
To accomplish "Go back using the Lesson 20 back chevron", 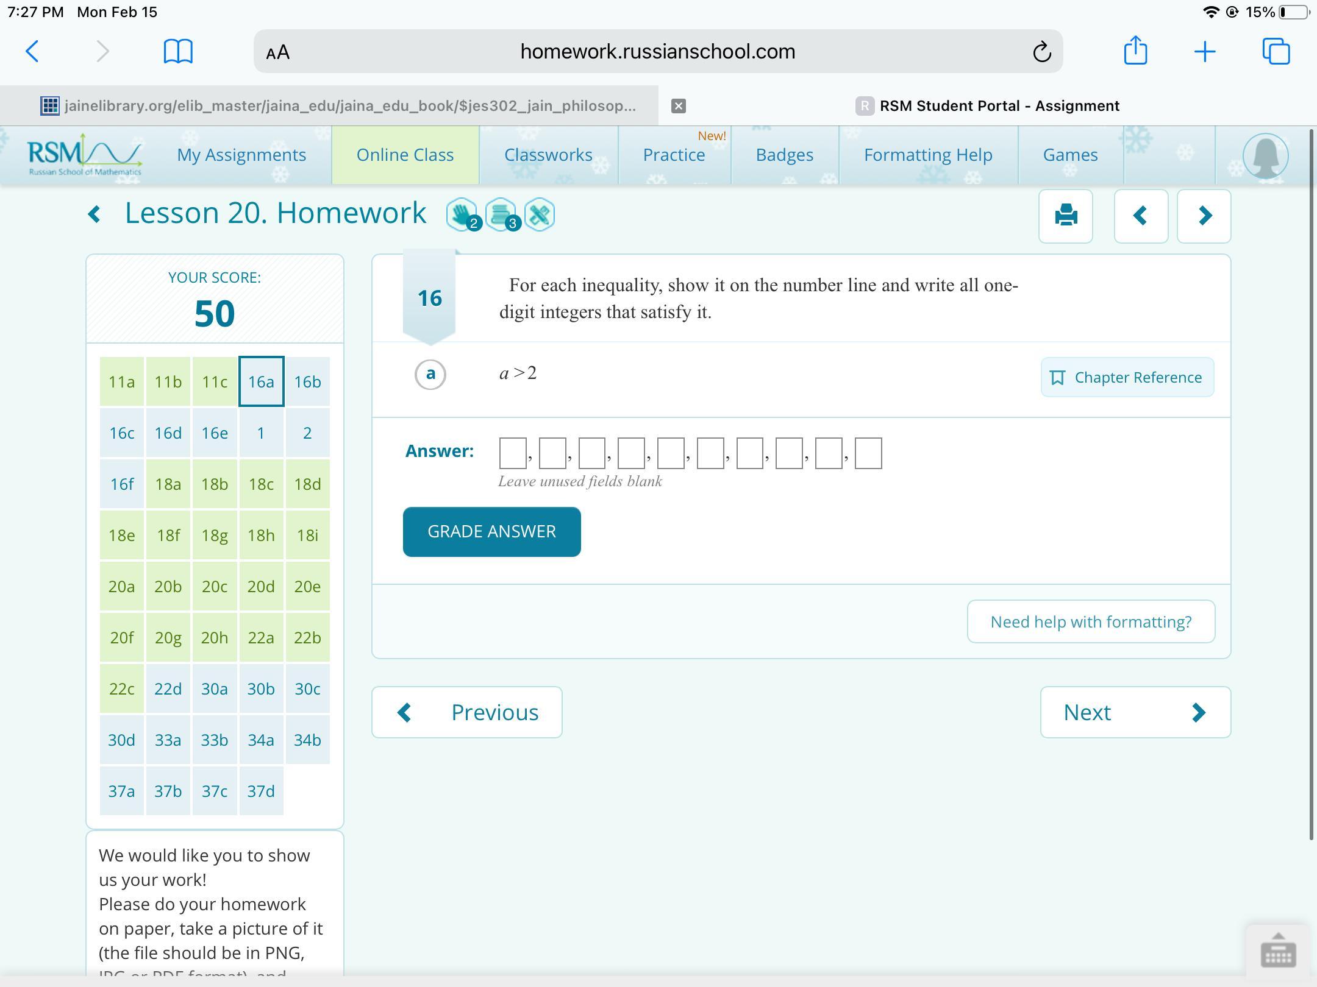I will point(95,214).
